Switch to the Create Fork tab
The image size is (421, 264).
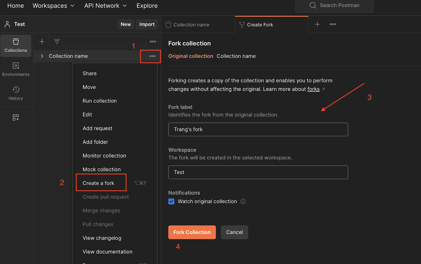[x=272, y=24]
